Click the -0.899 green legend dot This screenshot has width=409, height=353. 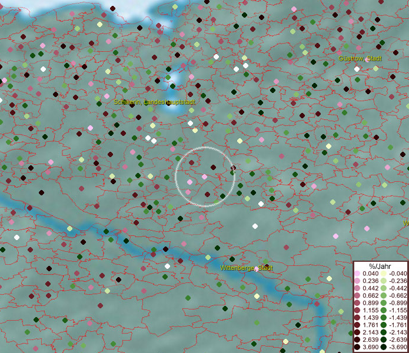(x=384, y=303)
